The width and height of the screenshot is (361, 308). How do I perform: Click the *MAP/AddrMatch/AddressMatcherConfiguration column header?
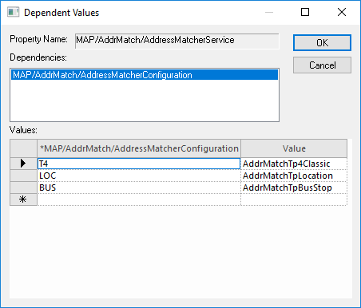point(139,148)
